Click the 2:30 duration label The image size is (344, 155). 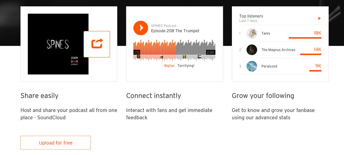click(211, 52)
